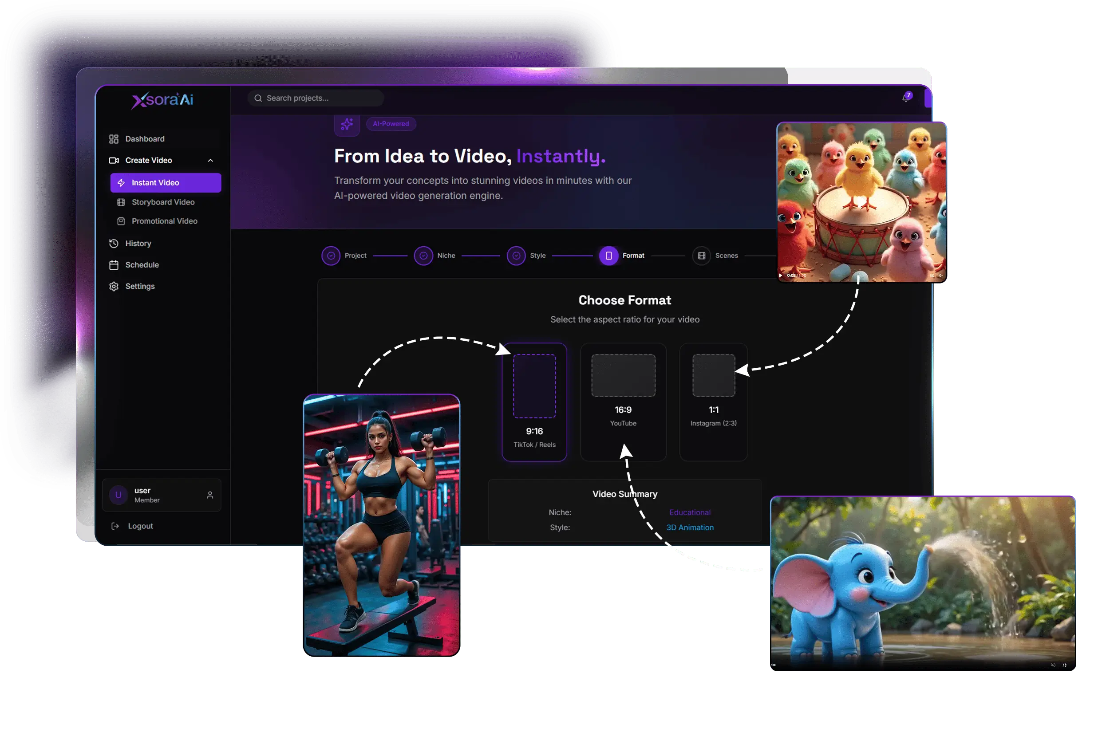The width and height of the screenshot is (1102, 748).
Task: Open notifications bell with badge
Action: 907,97
